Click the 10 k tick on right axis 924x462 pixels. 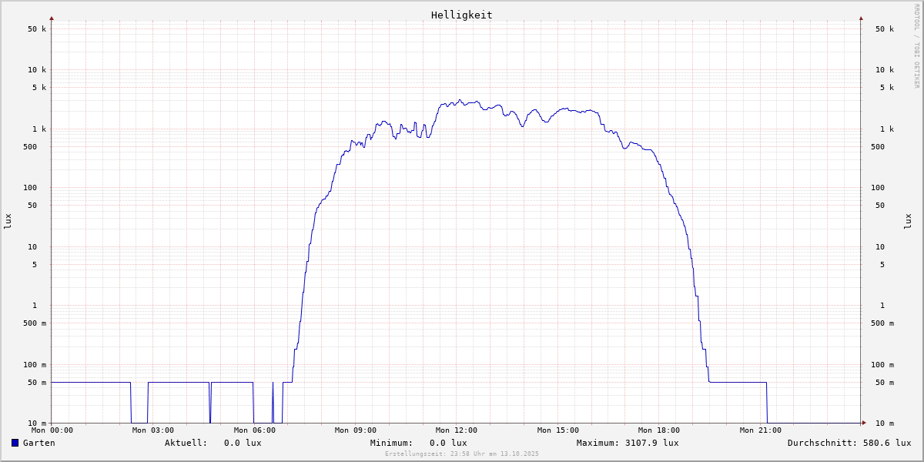[x=885, y=69]
